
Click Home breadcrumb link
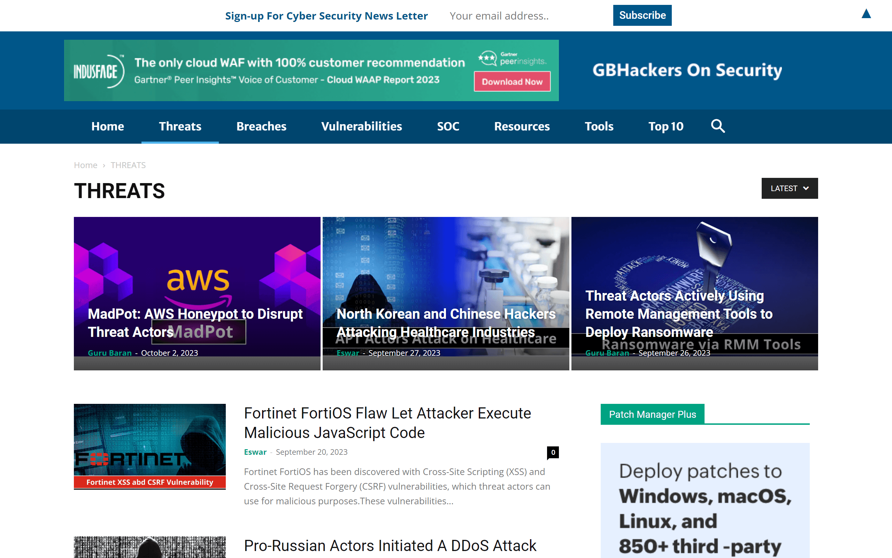(x=85, y=165)
